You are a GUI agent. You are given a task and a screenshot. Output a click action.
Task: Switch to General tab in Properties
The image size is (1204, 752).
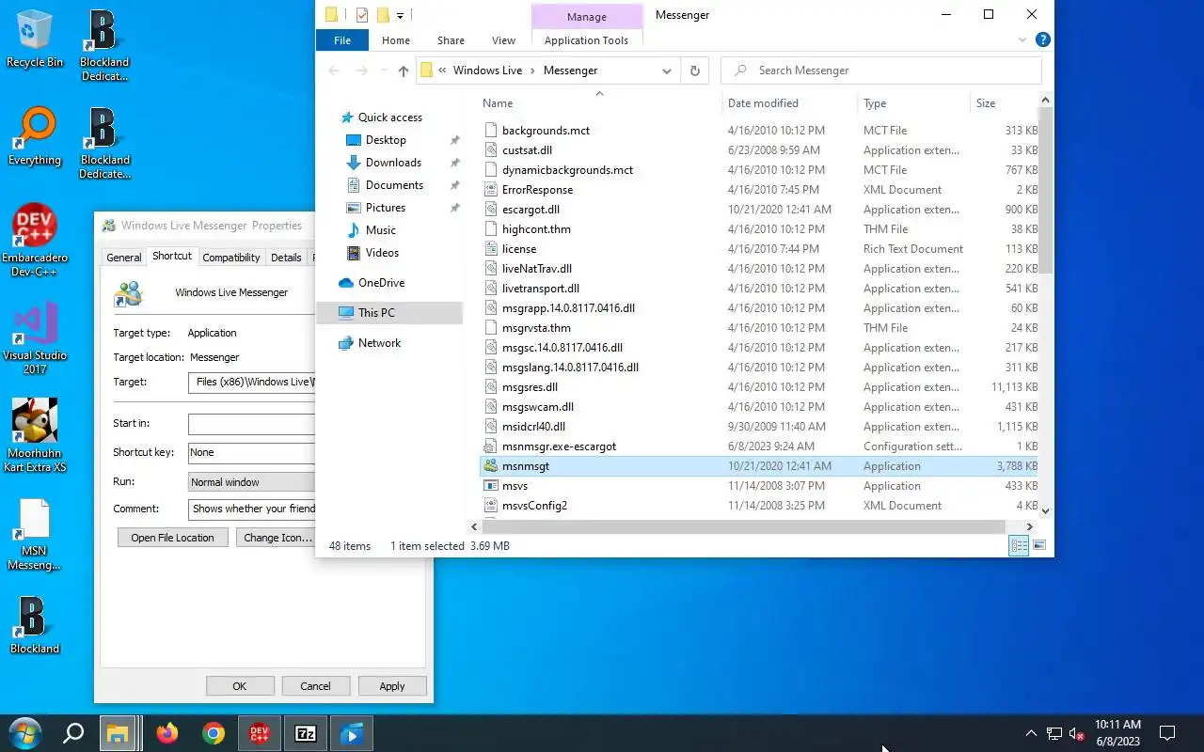pos(123,258)
